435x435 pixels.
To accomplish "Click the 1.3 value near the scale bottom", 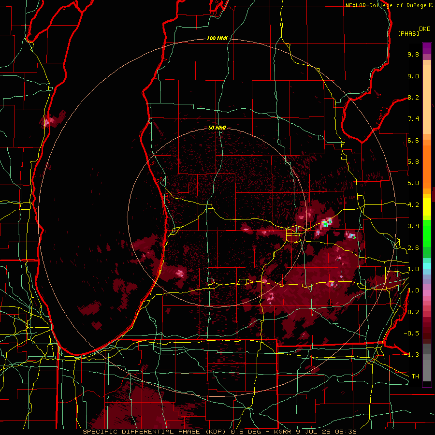I will pyautogui.click(x=413, y=355).
